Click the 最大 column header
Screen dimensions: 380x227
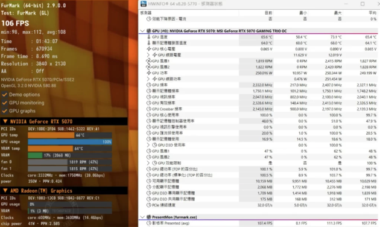point(338,13)
